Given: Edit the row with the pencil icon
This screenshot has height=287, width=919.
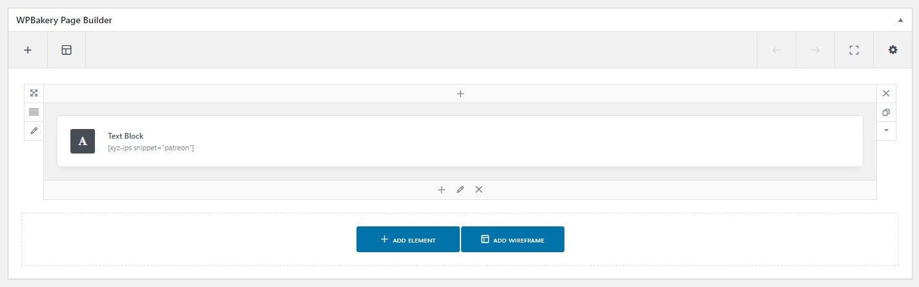Looking at the screenshot, I should click(x=34, y=130).
